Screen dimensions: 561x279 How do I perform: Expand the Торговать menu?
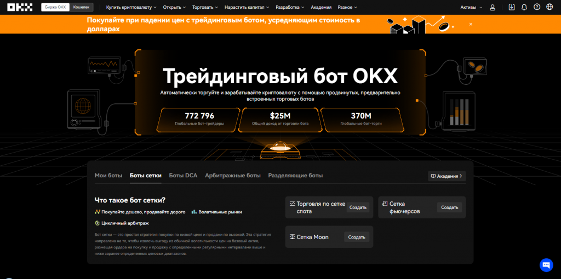click(x=205, y=7)
